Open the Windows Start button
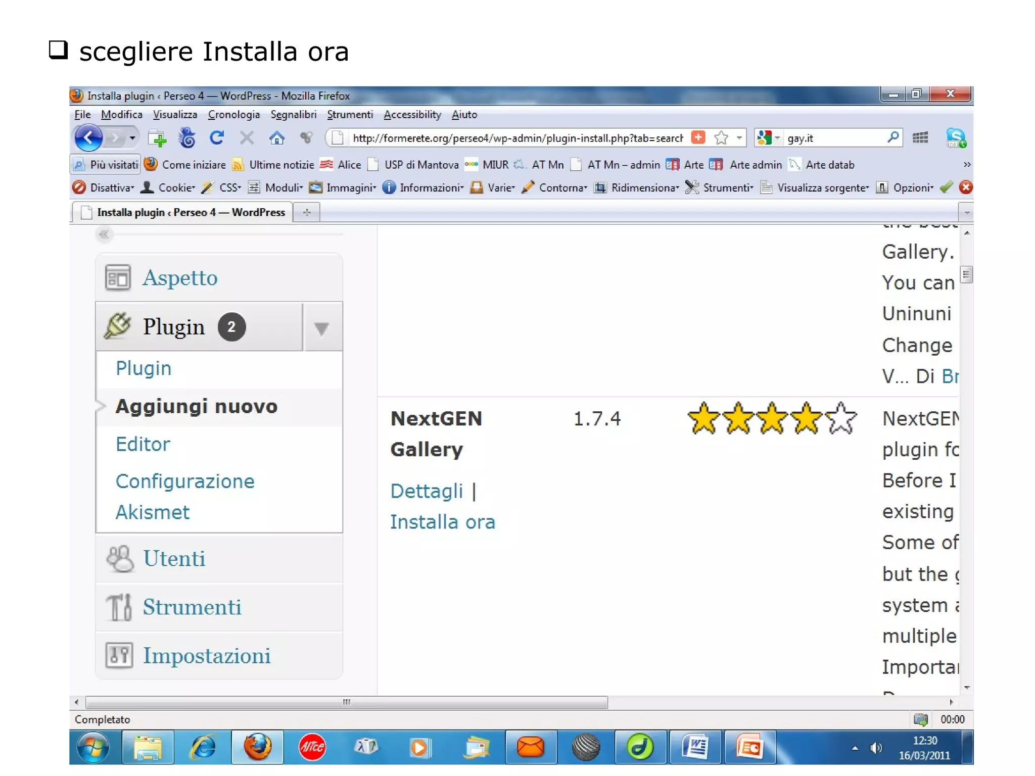The height and width of the screenshot is (776, 1035). pos(93,747)
